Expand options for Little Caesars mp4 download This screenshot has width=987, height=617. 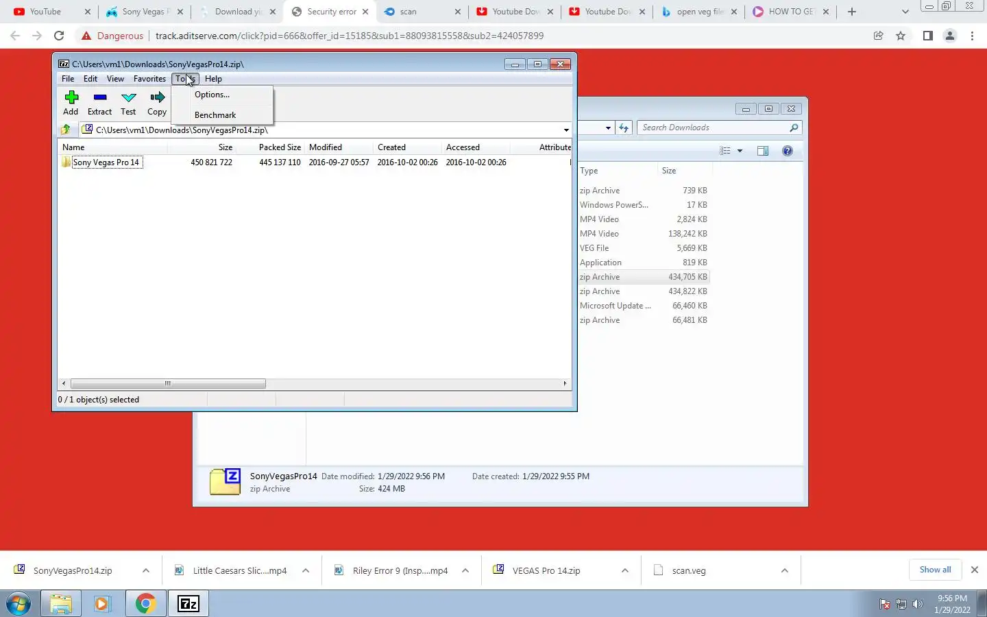[x=306, y=570]
